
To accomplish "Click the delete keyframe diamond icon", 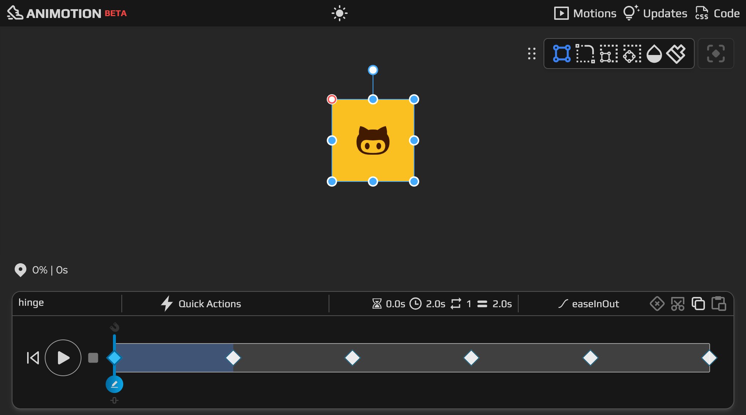I will (657, 304).
